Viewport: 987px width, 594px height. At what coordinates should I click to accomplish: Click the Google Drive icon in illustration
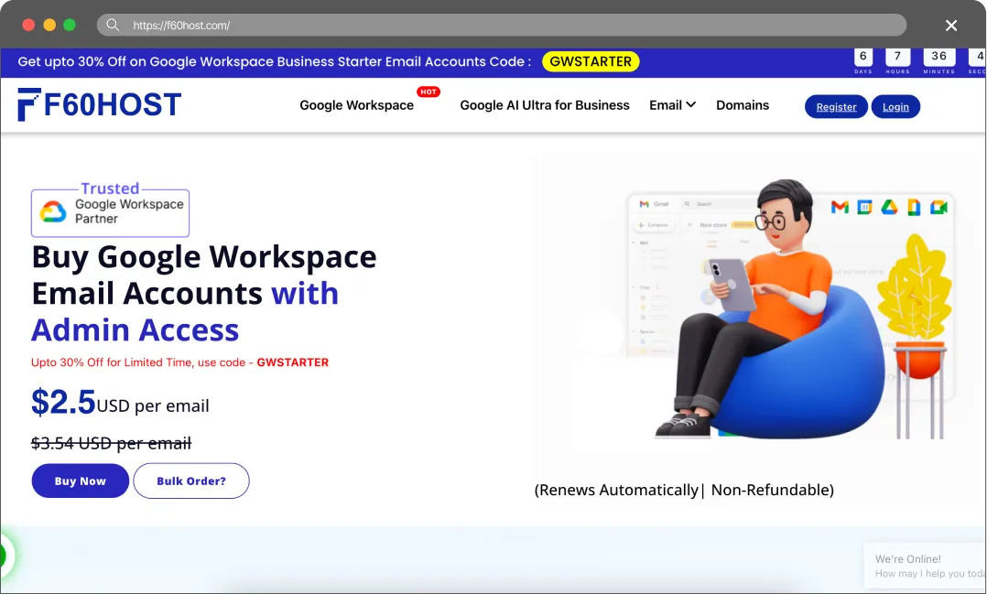889,207
